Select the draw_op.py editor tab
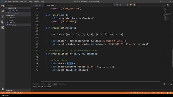The height and width of the screenshot is (97, 173). 51,5
